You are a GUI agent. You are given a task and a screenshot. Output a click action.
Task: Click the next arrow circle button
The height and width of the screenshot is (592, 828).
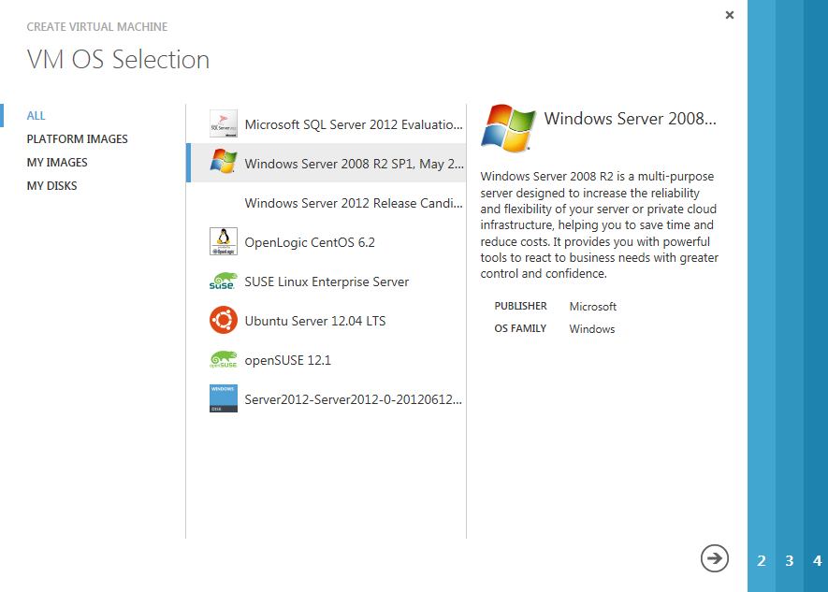pyautogui.click(x=714, y=558)
